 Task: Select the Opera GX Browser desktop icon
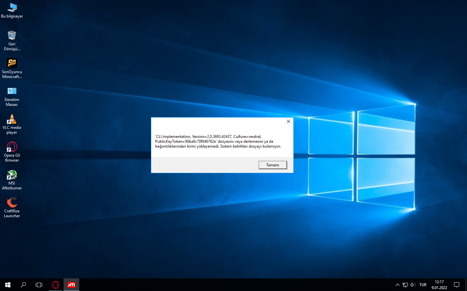click(x=12, y=152)
